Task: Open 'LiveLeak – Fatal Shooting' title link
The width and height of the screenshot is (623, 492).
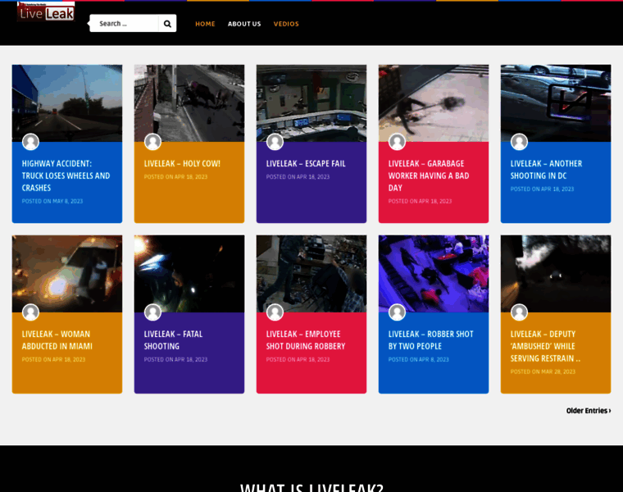Action: 173,340
